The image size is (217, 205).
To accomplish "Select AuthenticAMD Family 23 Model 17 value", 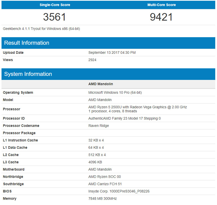I will pyautogui.click(x=125, y=118).
